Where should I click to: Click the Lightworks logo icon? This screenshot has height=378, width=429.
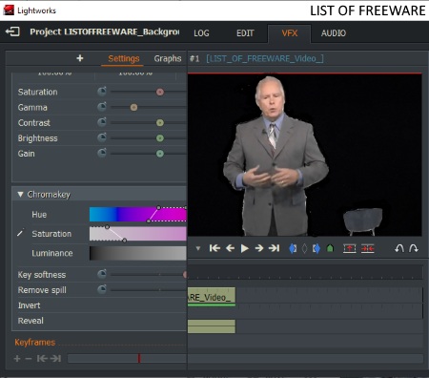click(x=9, y=10)
